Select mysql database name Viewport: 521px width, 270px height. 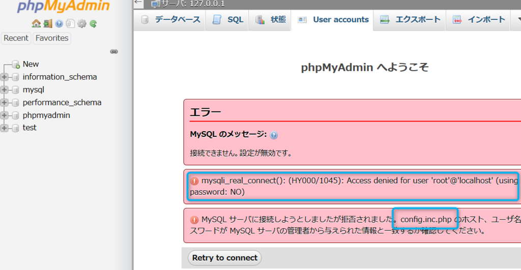34,89
